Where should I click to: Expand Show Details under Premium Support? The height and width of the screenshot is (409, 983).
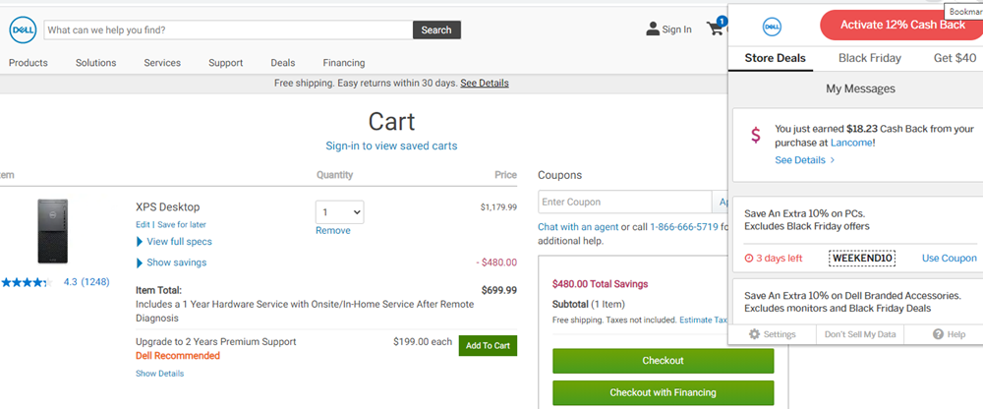click(x=160, y=374)
